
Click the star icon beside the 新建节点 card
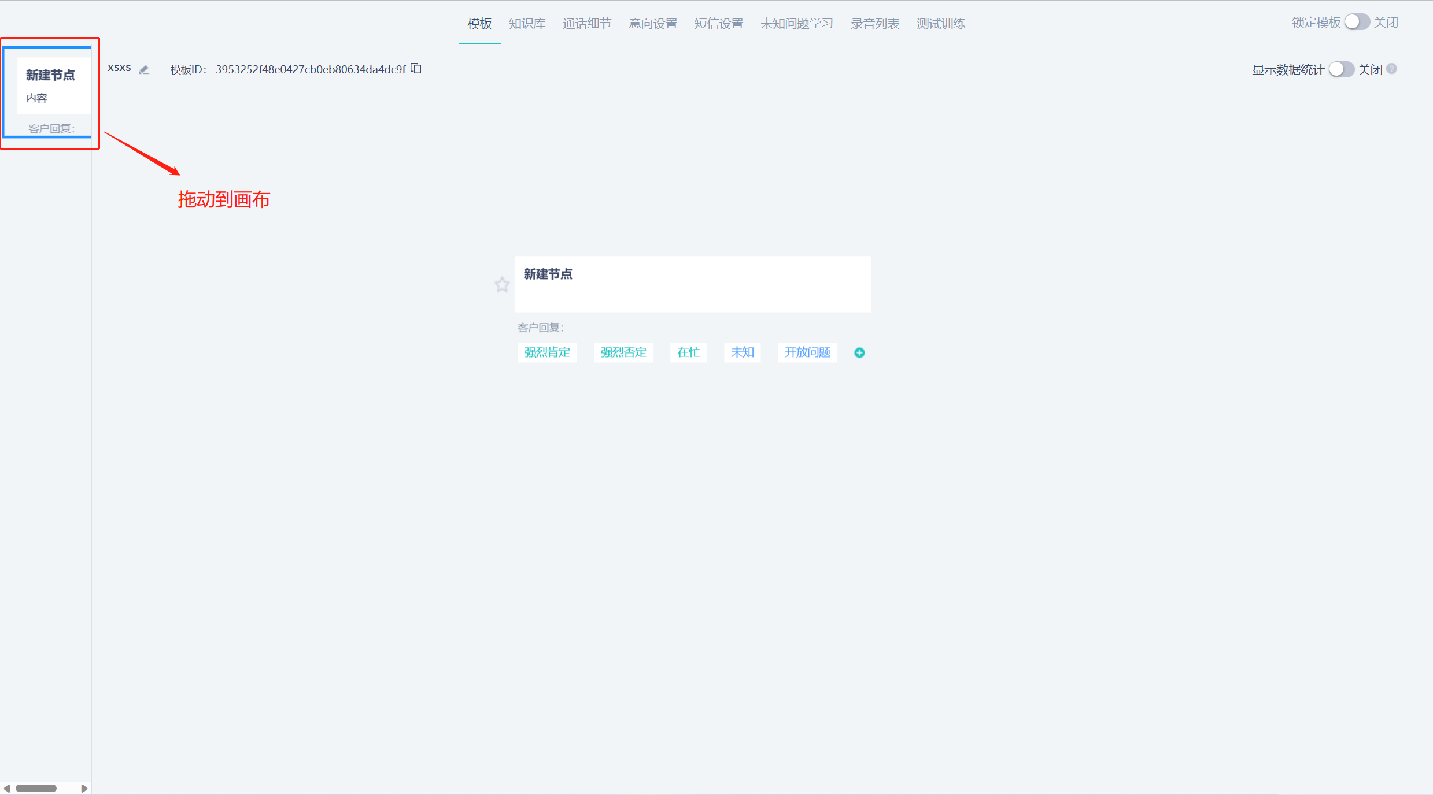coord(502,284)
